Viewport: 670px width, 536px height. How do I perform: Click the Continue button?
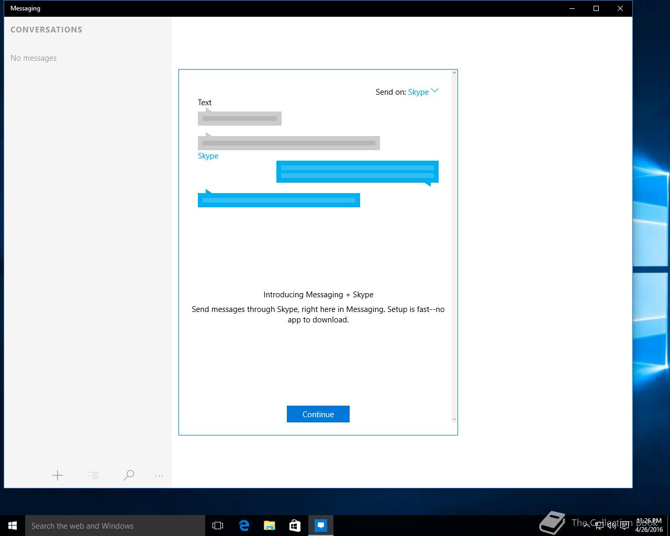tap(318, 414)
